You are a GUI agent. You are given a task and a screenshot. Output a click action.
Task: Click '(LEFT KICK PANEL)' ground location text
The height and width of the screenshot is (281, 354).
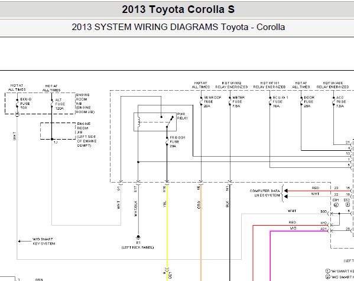(138, 247)
